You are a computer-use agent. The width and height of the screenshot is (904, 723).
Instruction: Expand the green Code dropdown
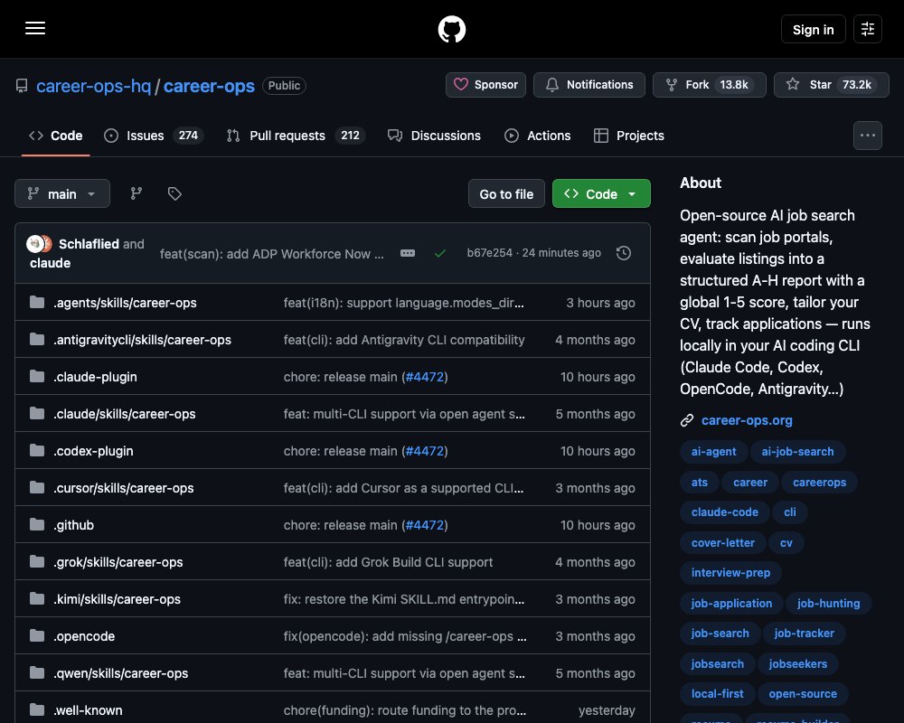pyautogui.click(x=601, y=193)
